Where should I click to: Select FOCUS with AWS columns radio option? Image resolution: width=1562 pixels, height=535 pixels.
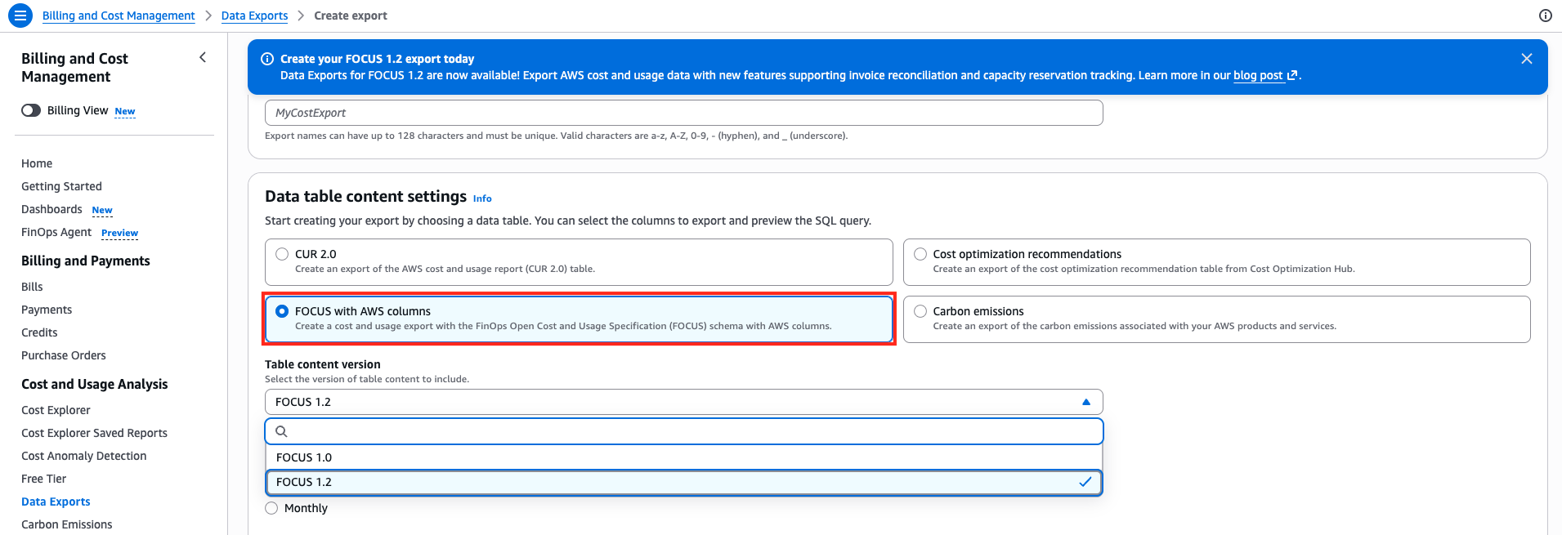pyautogui.click(x=282, y=311)
